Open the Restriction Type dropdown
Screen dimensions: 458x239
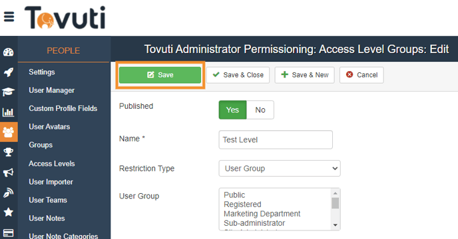280,168
